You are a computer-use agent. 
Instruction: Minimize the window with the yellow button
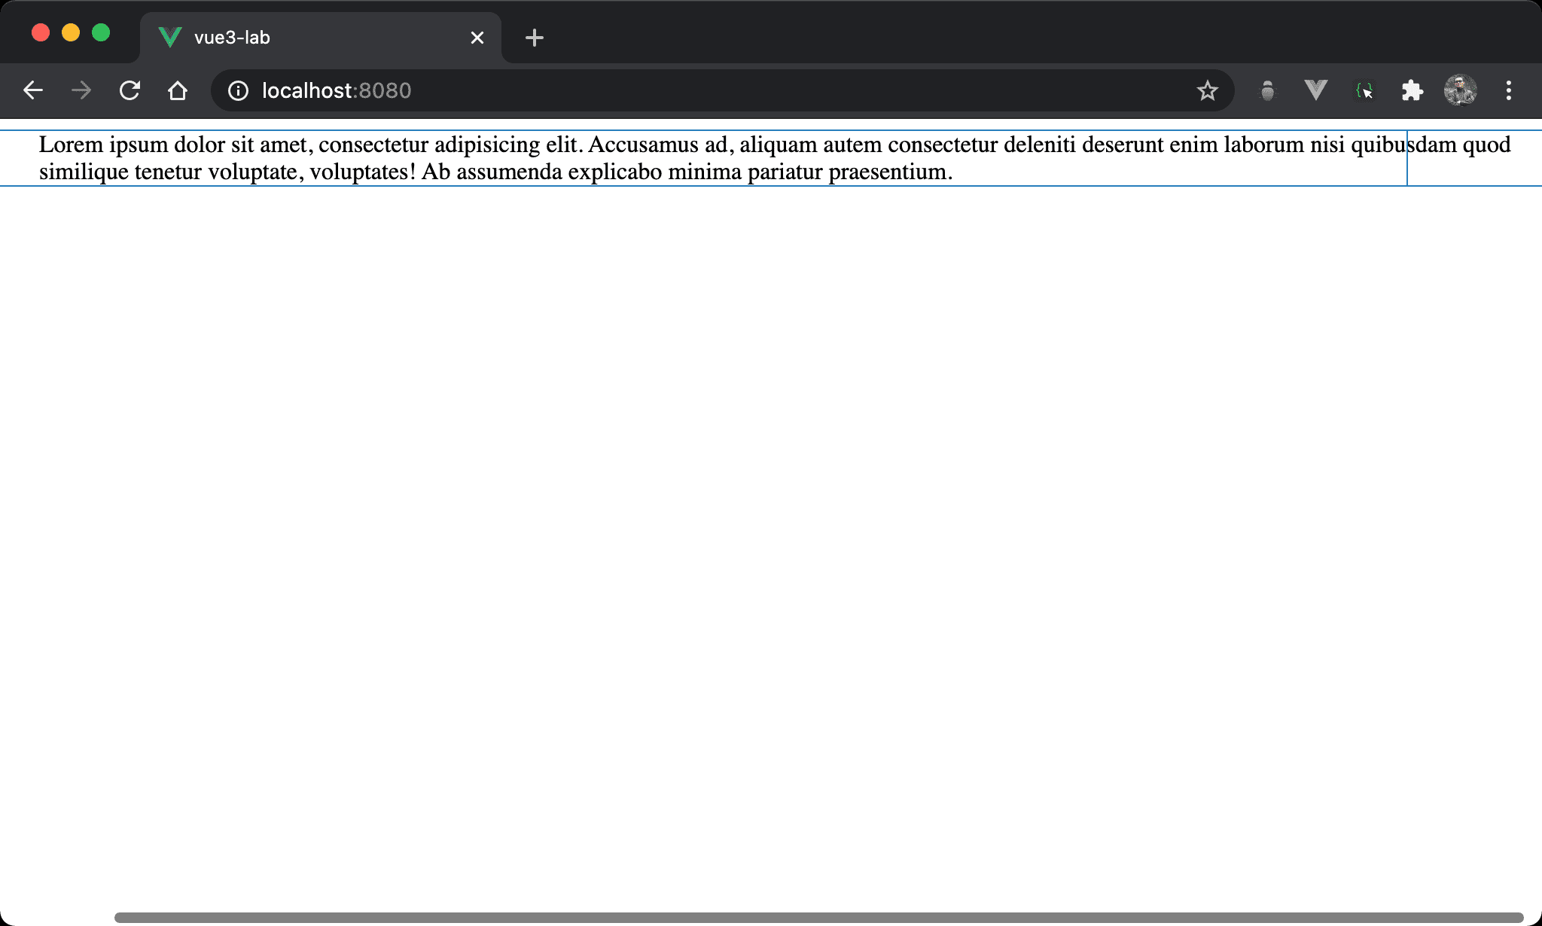(x=71, y=33)
